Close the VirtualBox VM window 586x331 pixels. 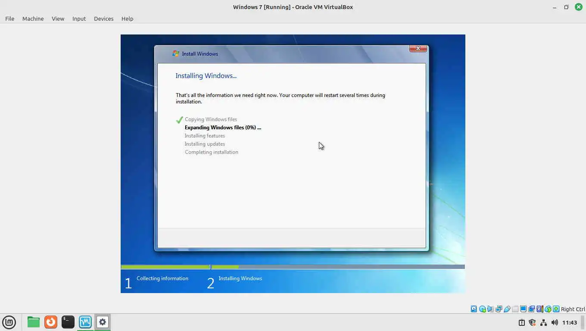[579, 7]
